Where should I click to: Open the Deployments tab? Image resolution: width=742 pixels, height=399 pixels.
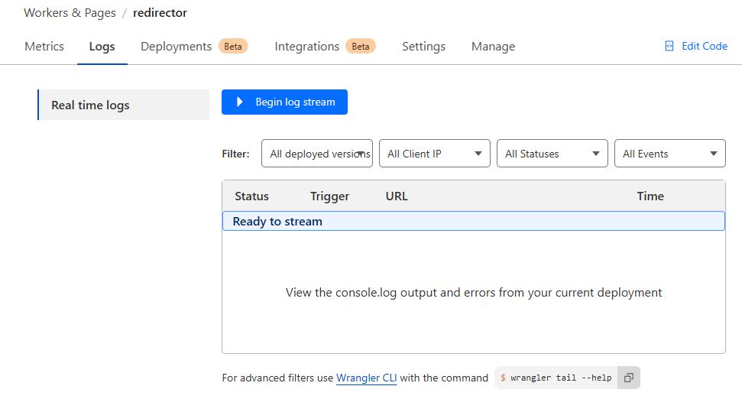(x=177, y=47)
